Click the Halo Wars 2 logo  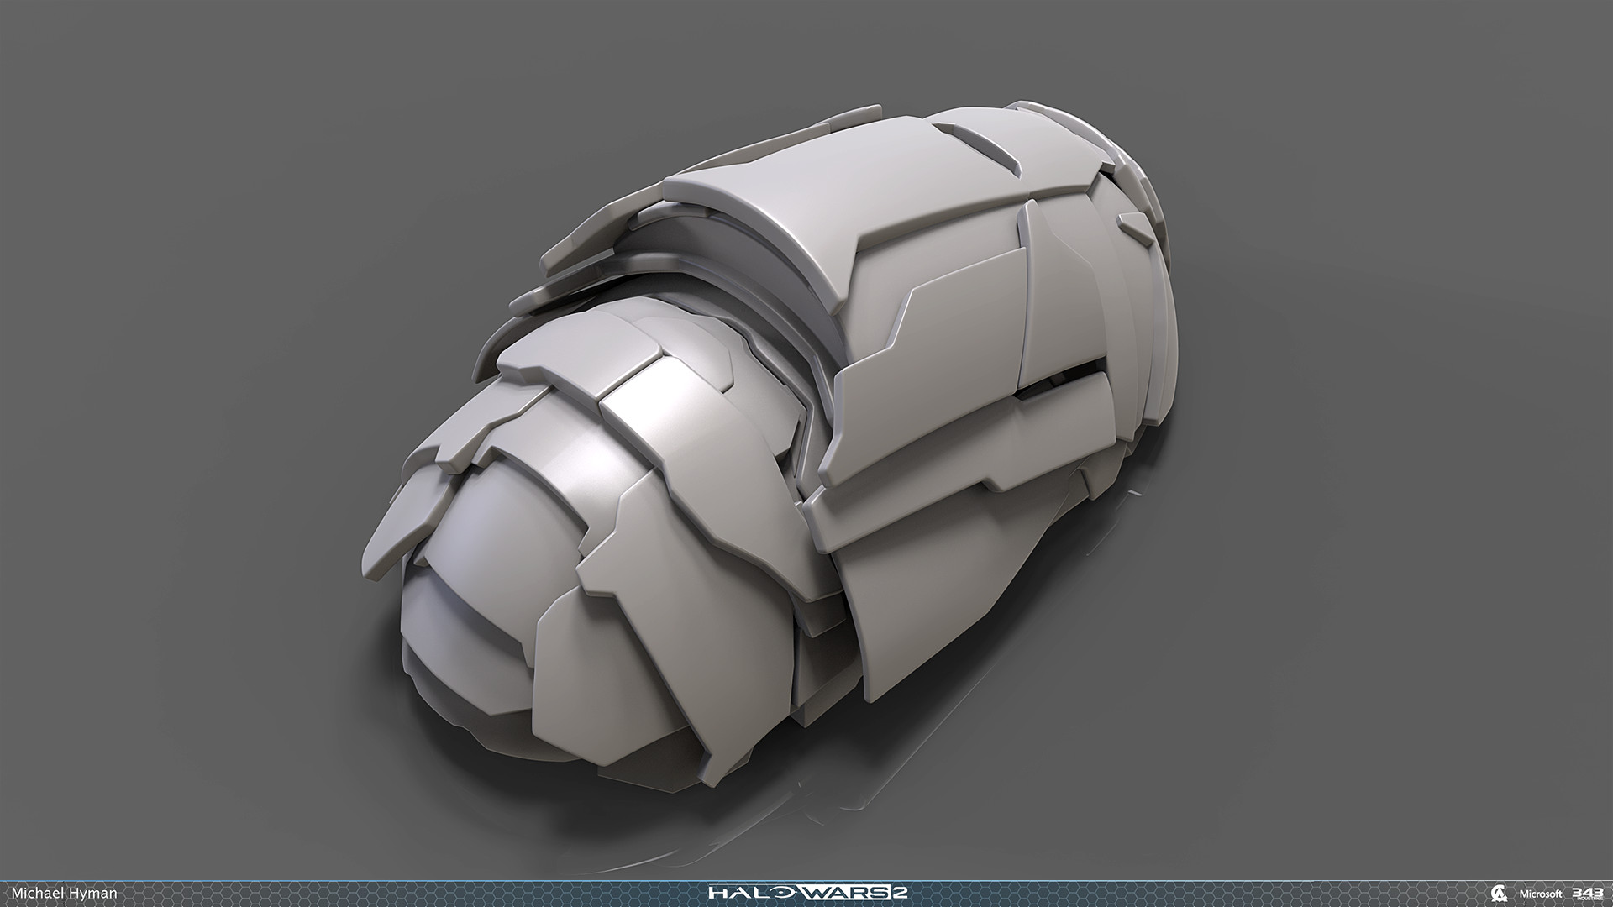pyautogui.click(x=806, y=892)
